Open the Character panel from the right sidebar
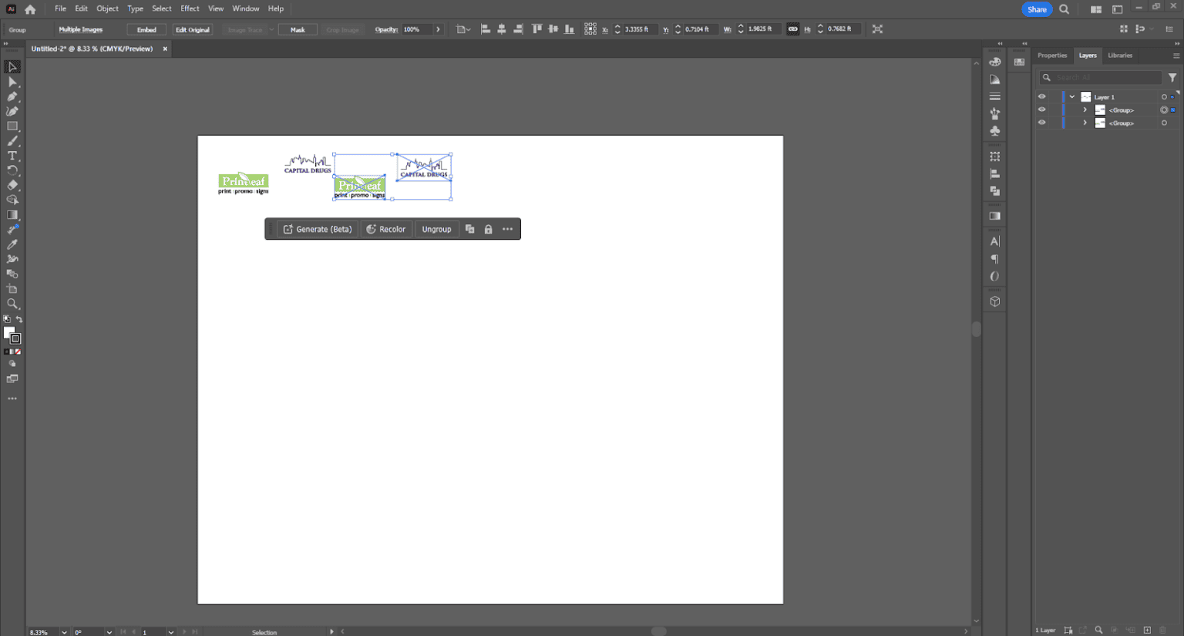The height and width of the screenshot is (636, 1184). pos(994,241)
